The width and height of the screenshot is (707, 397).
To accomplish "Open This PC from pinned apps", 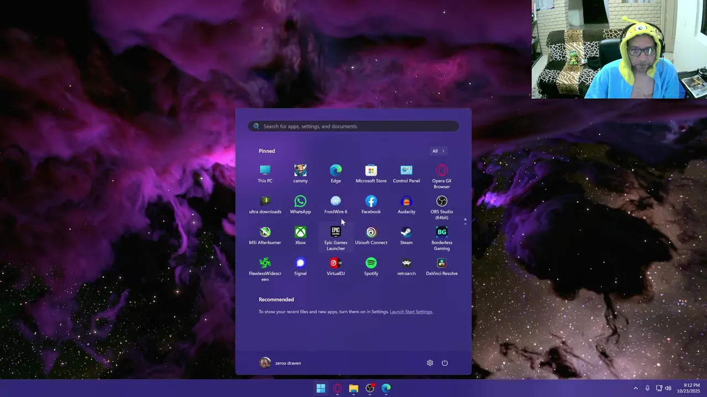I will [x=265, y=174].
